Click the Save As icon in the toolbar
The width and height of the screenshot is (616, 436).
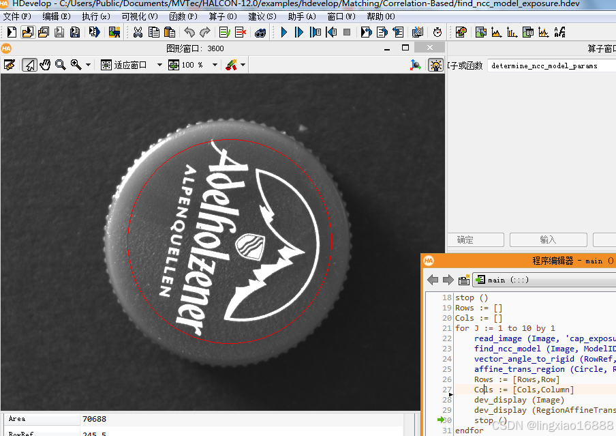tap(75, 32)
